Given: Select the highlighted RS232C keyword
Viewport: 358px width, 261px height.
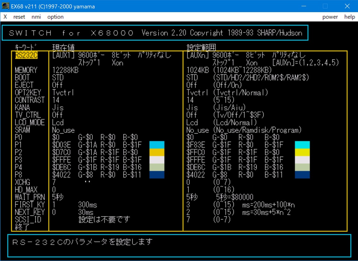Looking at the screenshot, I should point(26,55).
